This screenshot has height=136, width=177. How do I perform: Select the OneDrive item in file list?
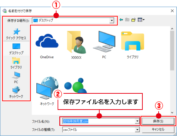[x=47, y=46]
